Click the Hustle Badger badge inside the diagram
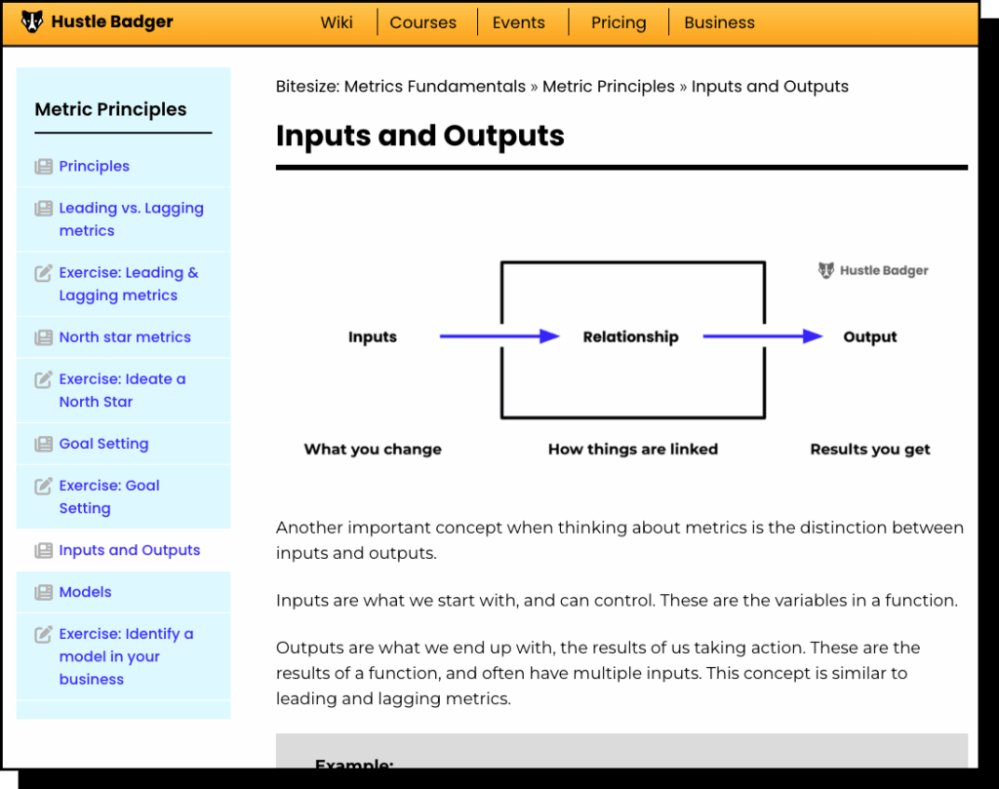This screenshot has height=789, width=999. [x=873, y=270]
